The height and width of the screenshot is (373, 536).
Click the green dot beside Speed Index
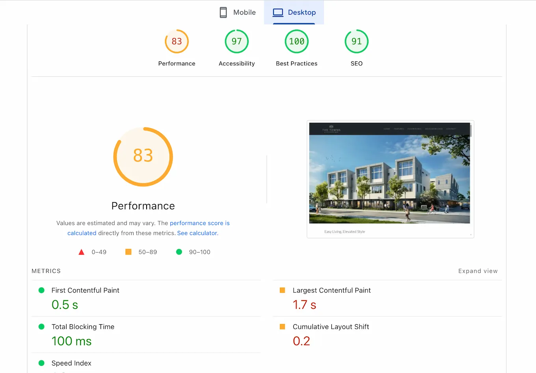[41, 363]
